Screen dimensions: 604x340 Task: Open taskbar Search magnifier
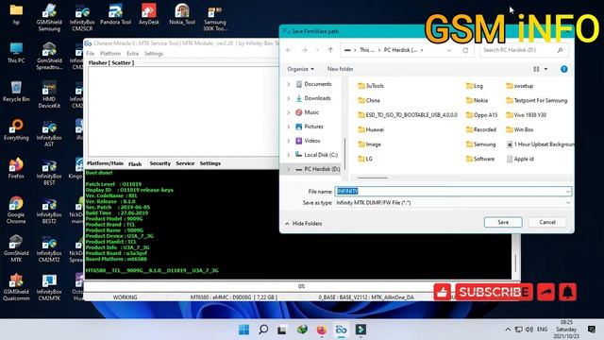(x=263, y=330)
